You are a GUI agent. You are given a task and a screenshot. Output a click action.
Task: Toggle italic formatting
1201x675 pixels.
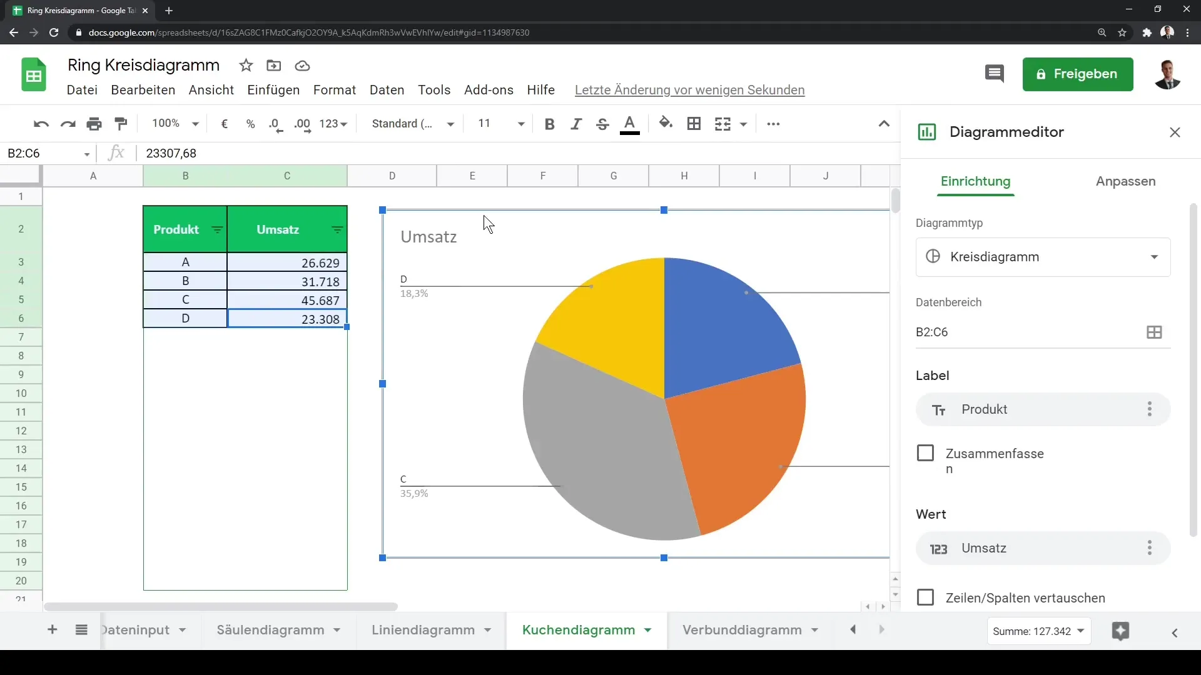point(576,124)
